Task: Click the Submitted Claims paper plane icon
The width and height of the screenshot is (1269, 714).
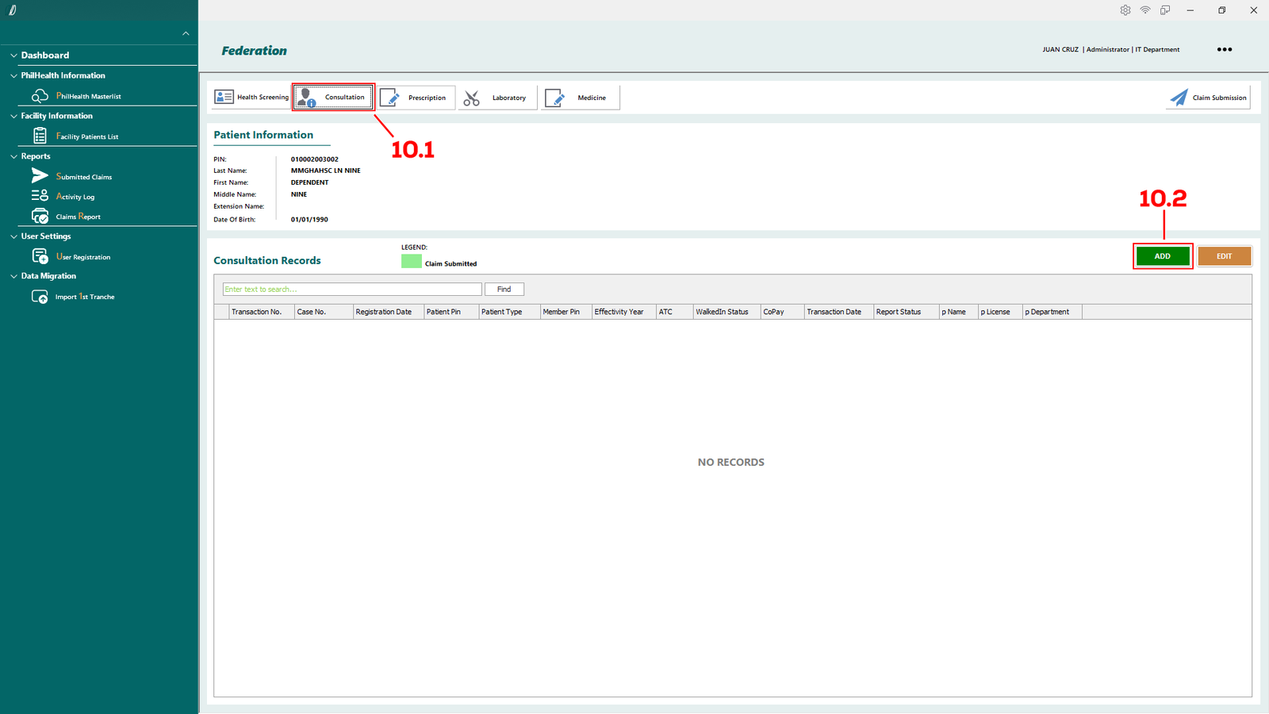Action: pyautogui.click(x=40, y=176)
